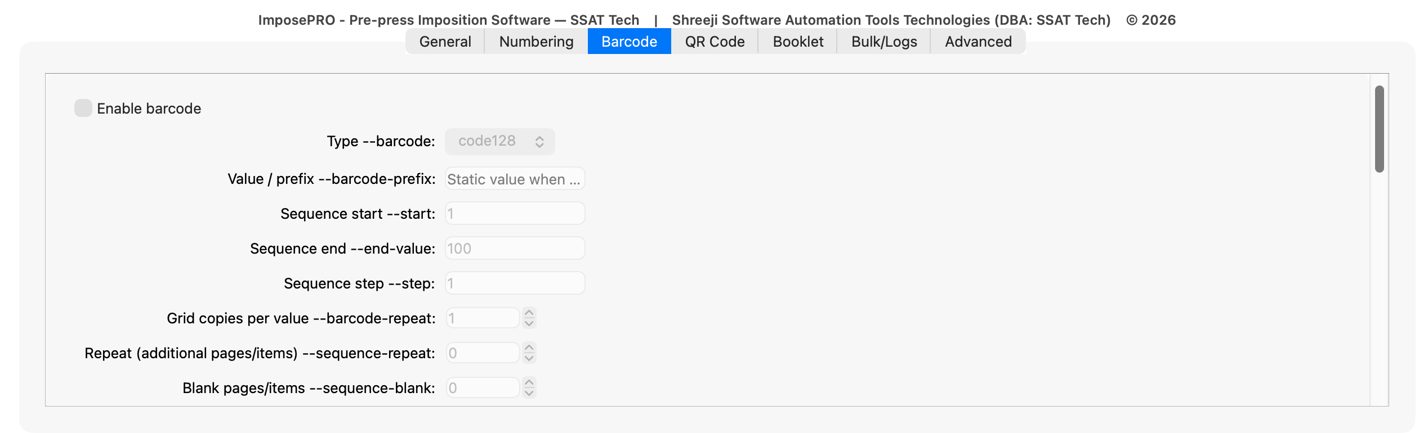1428x433 pixels.
Task: Click the ImposePRO window title text
Action: (717, 20)
